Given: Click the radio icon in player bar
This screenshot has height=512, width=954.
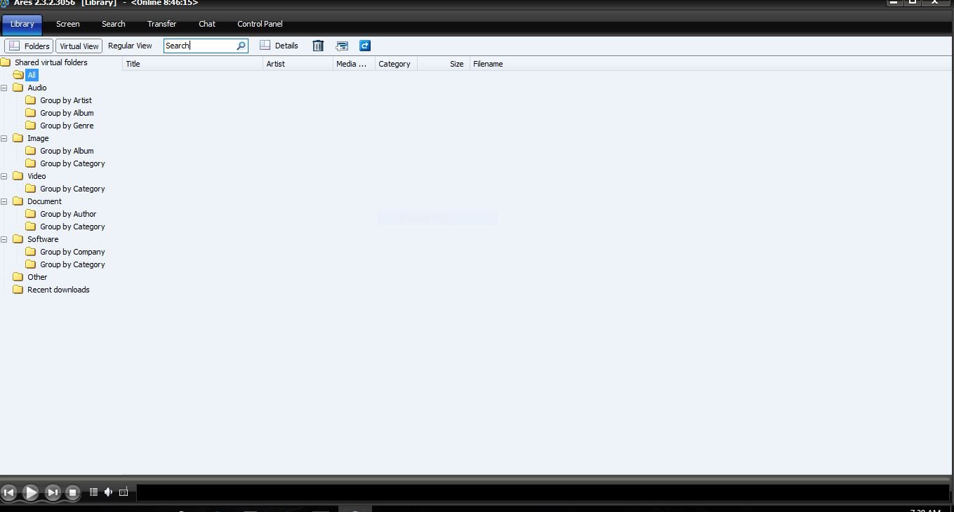Looking at the screenshot, I should coord(124,492).
